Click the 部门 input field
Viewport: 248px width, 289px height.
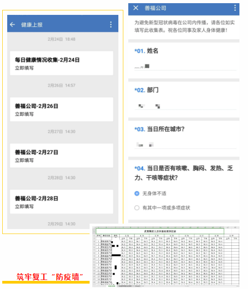(x=185, y=106)
